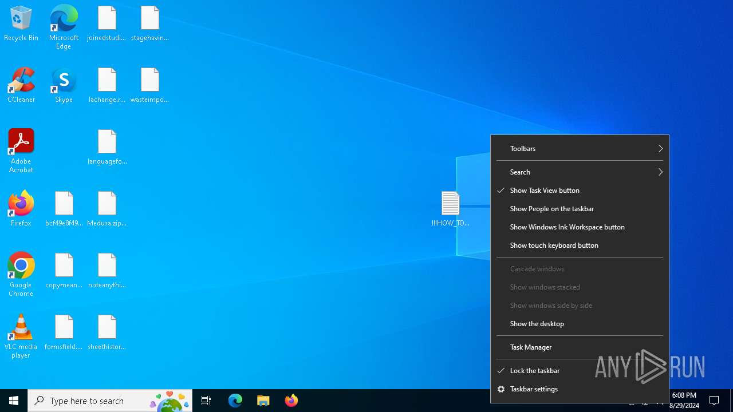Open Task Manager from context menu
733x412 pixels.
pyautogui.click(x=580, y=347)
